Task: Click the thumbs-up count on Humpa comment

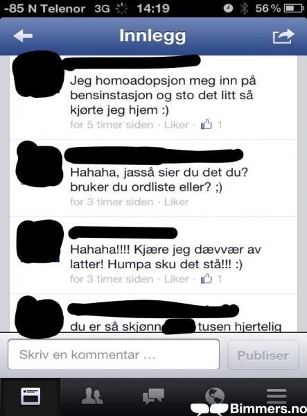Action: tap(211, 279)
